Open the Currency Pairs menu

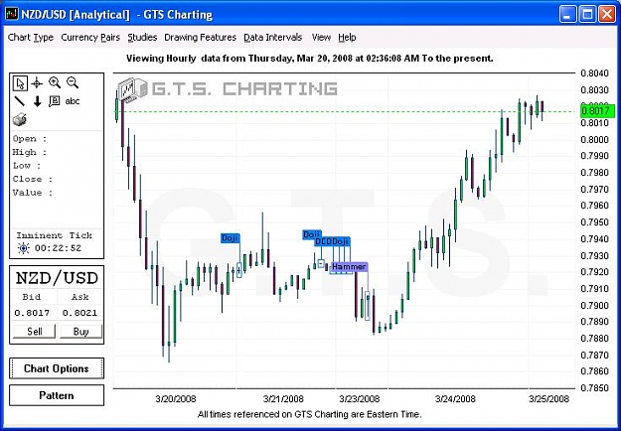tap(90, 37)
